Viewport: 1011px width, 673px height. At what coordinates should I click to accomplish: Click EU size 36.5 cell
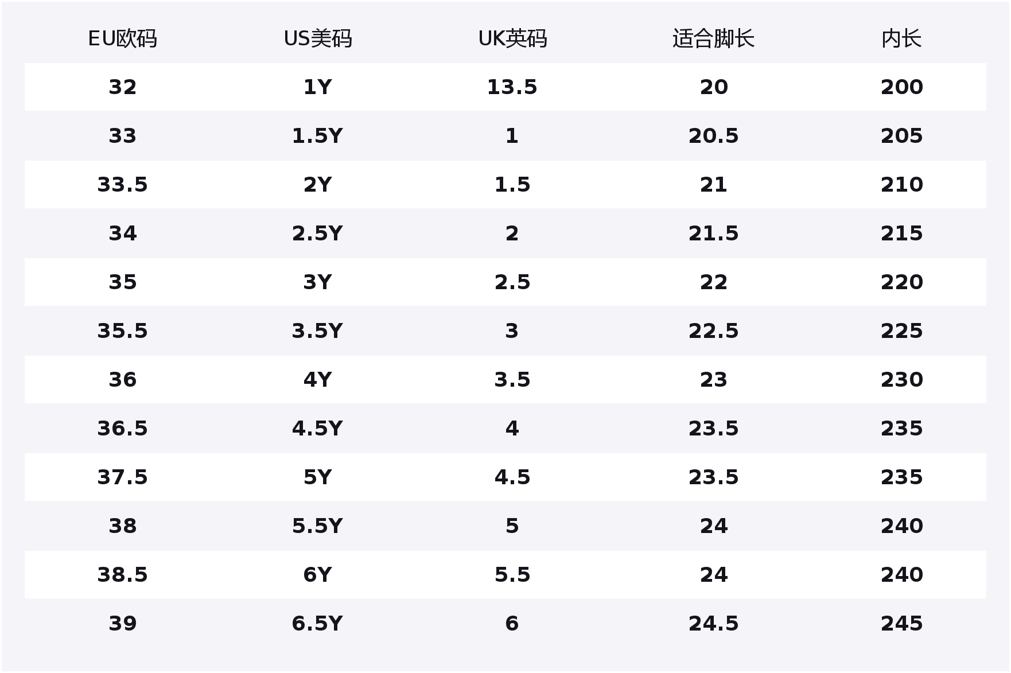point(122,429)
